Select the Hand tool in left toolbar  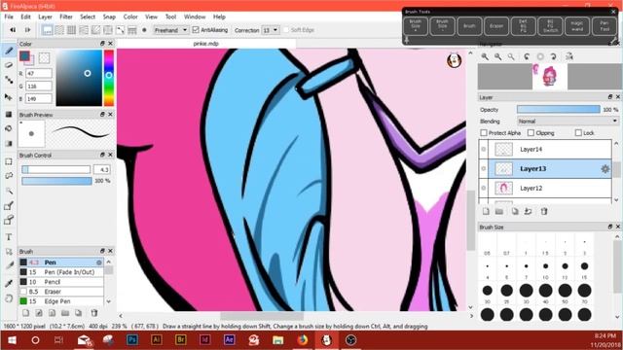pos(9,298)
